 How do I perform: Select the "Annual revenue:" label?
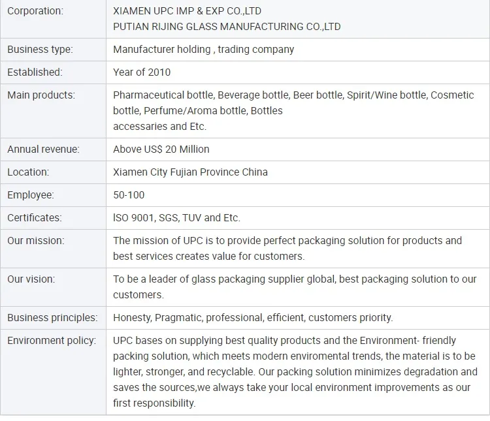pyautogui.click(x=43, y=149)
